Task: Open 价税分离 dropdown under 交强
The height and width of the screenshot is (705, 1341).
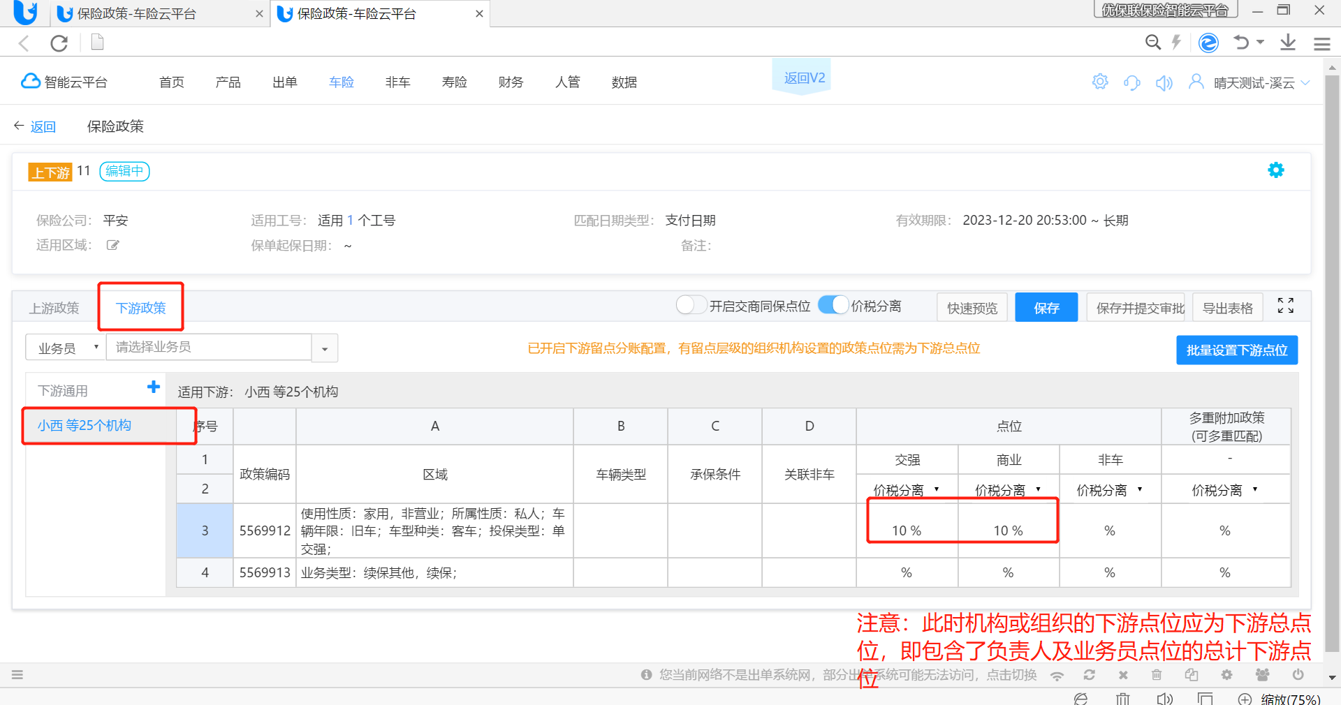Action: click(907, 490)
